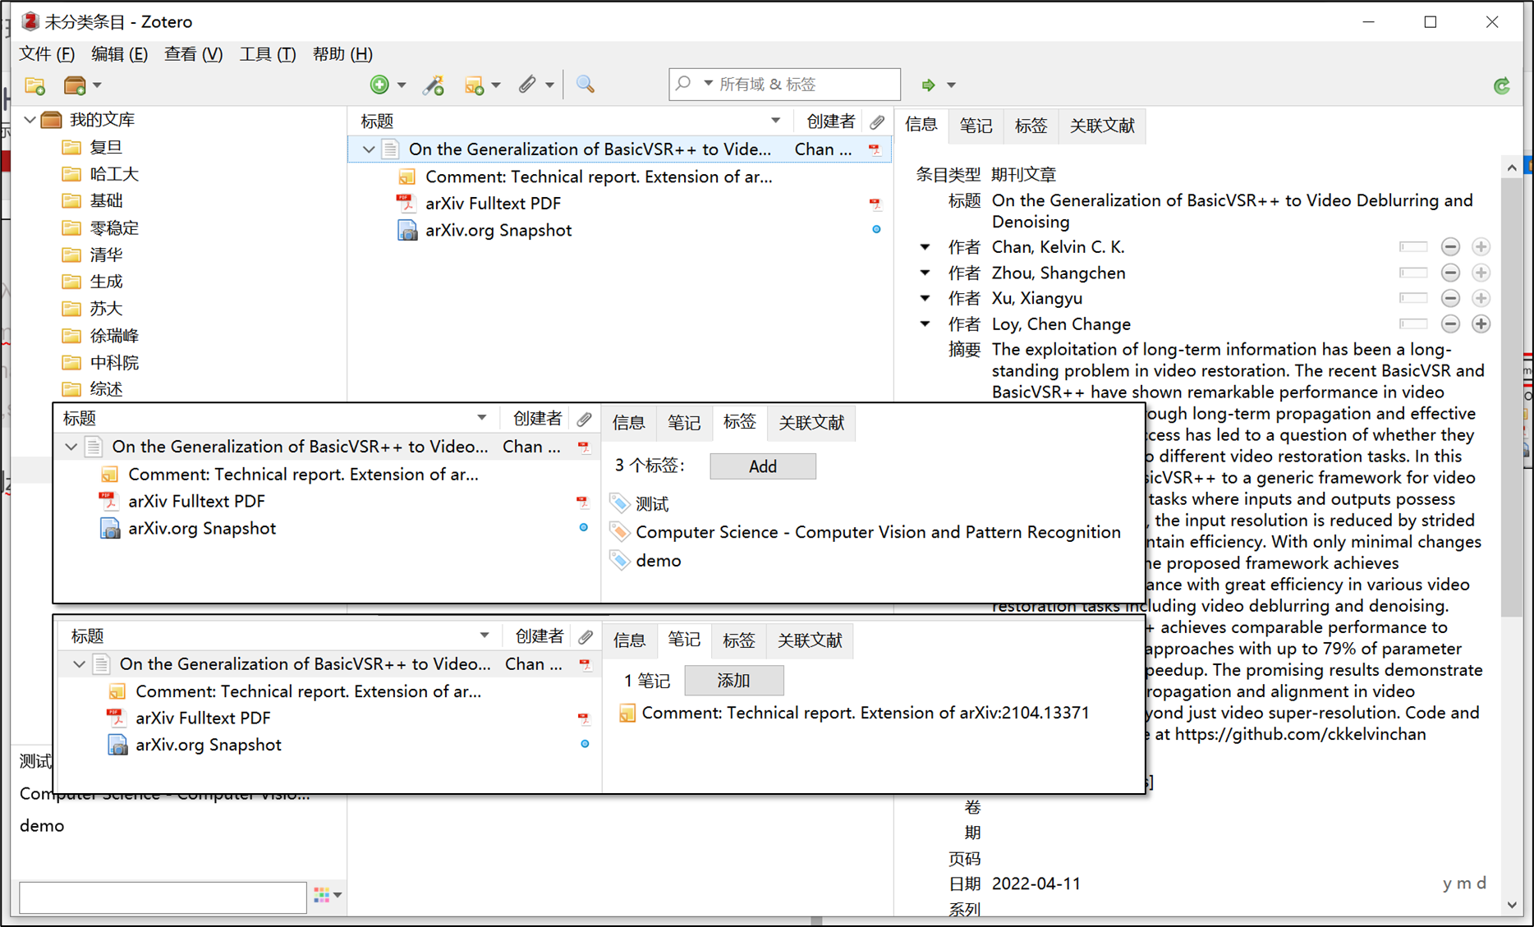Click the 条目类型 value 期刊文章
This screenshot has height=927, width=1534.
1023,174
